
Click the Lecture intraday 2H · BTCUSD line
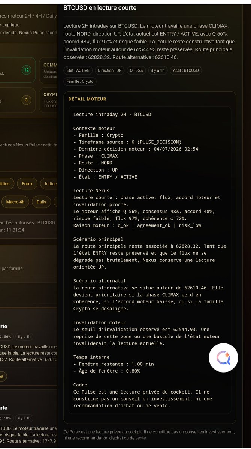pos(112,114)
